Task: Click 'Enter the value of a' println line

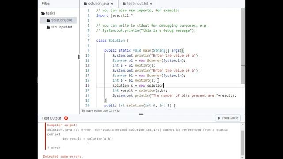Action: (x=156, y=56)
